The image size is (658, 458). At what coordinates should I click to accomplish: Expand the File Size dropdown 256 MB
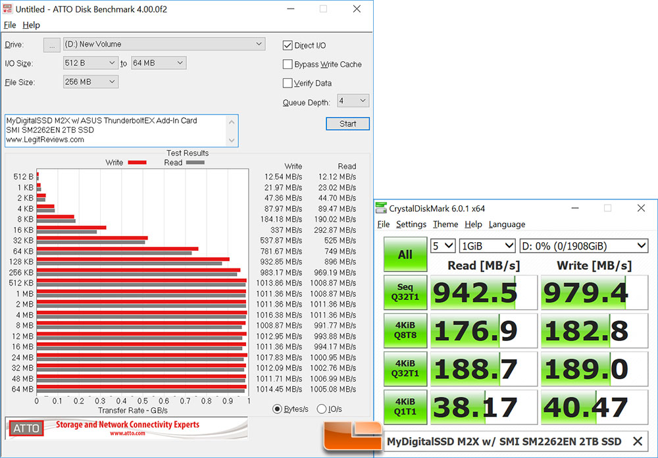pyautogui.click(x=90, y=82)
